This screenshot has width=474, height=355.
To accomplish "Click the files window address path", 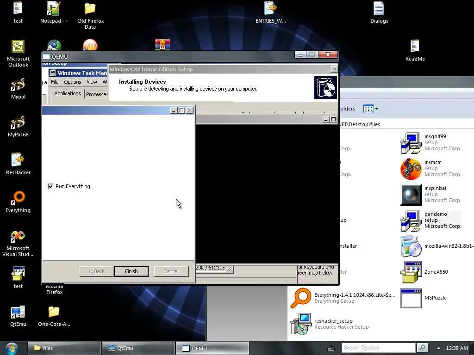I will [406, 124].
